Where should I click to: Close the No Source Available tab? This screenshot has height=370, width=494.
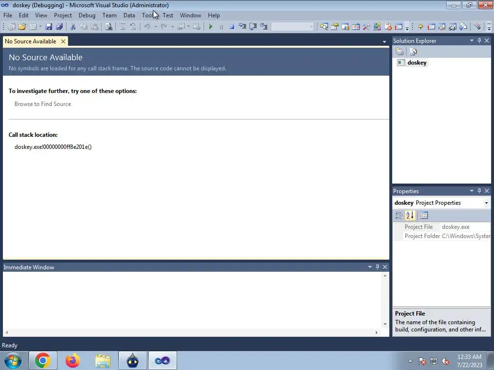click(x=63, y=41)
